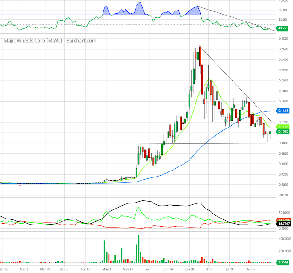Click the Apr 19 date label
The image size is (293, 273).
click(86, 269)
